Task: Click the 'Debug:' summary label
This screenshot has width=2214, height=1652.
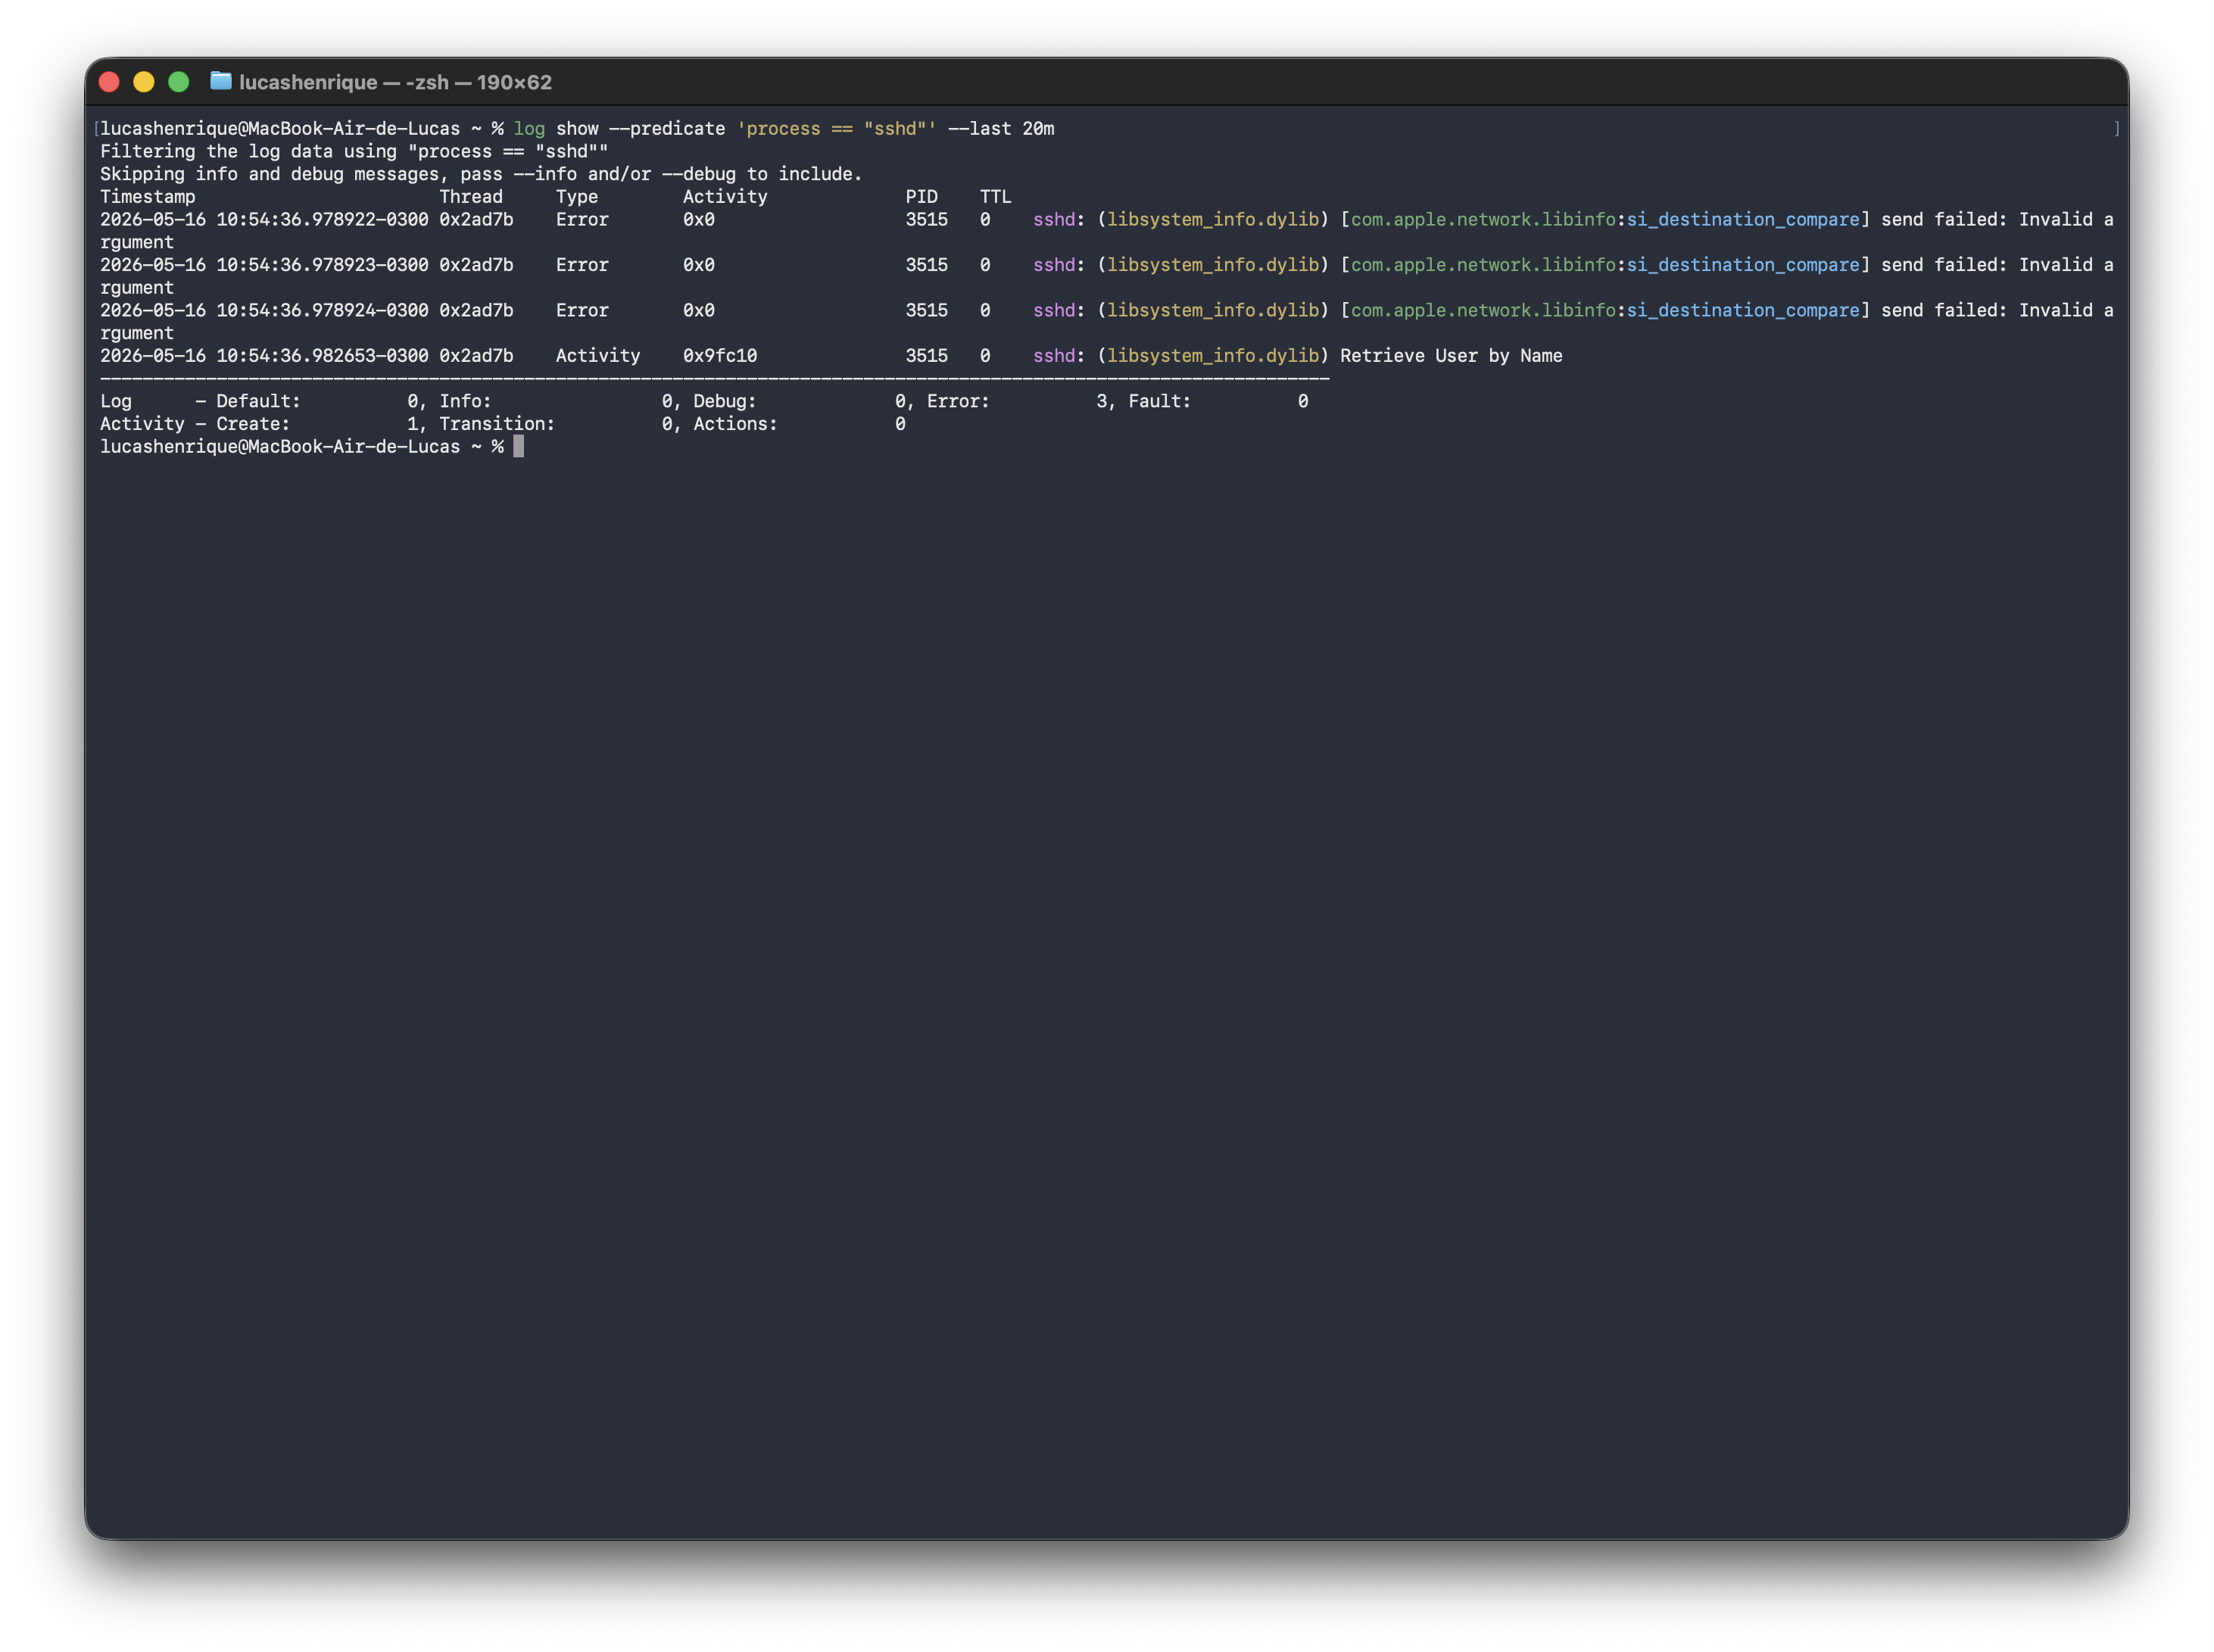Action: pyautogui.click(x=725, y=401)
